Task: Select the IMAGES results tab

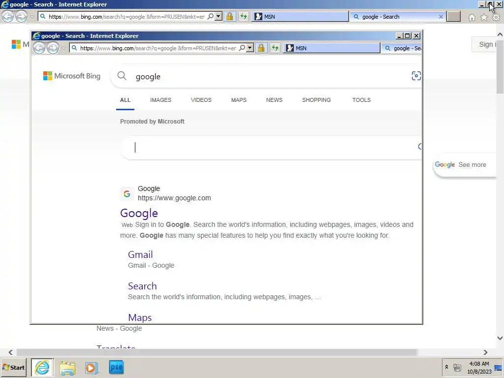Action: [x=161, y=100]
